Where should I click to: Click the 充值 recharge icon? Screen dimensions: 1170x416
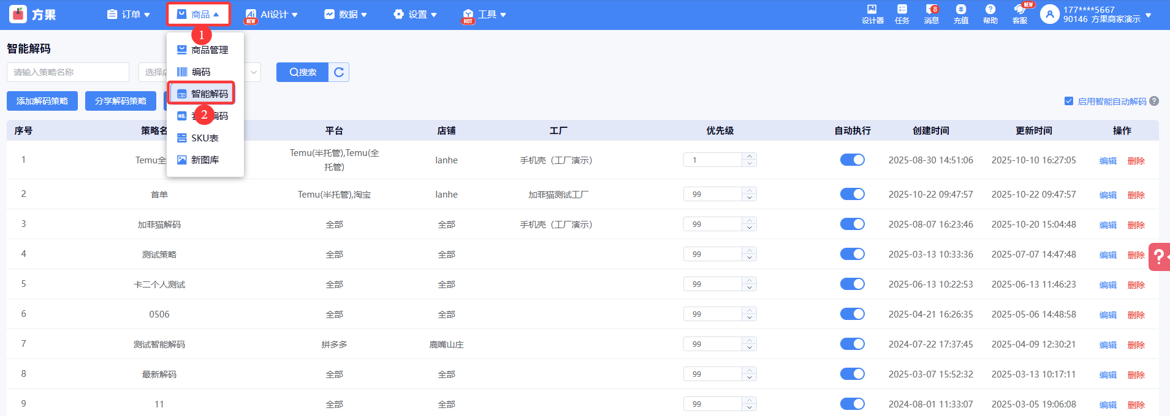click(960, 13)
